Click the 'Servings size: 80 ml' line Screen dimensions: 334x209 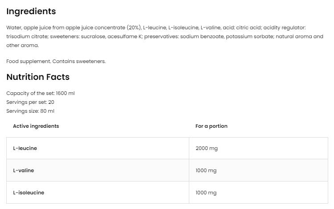pos(30,111)
